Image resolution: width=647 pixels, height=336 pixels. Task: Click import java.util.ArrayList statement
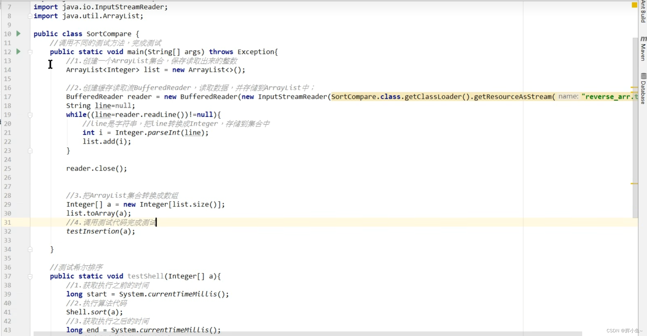tap(88, 16)
